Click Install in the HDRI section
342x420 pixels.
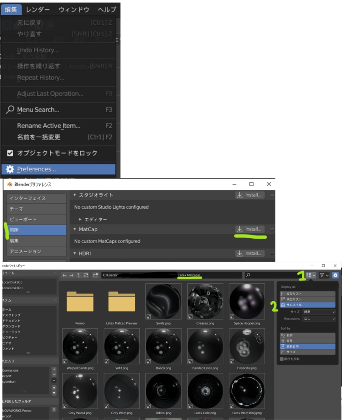(249, 253)
